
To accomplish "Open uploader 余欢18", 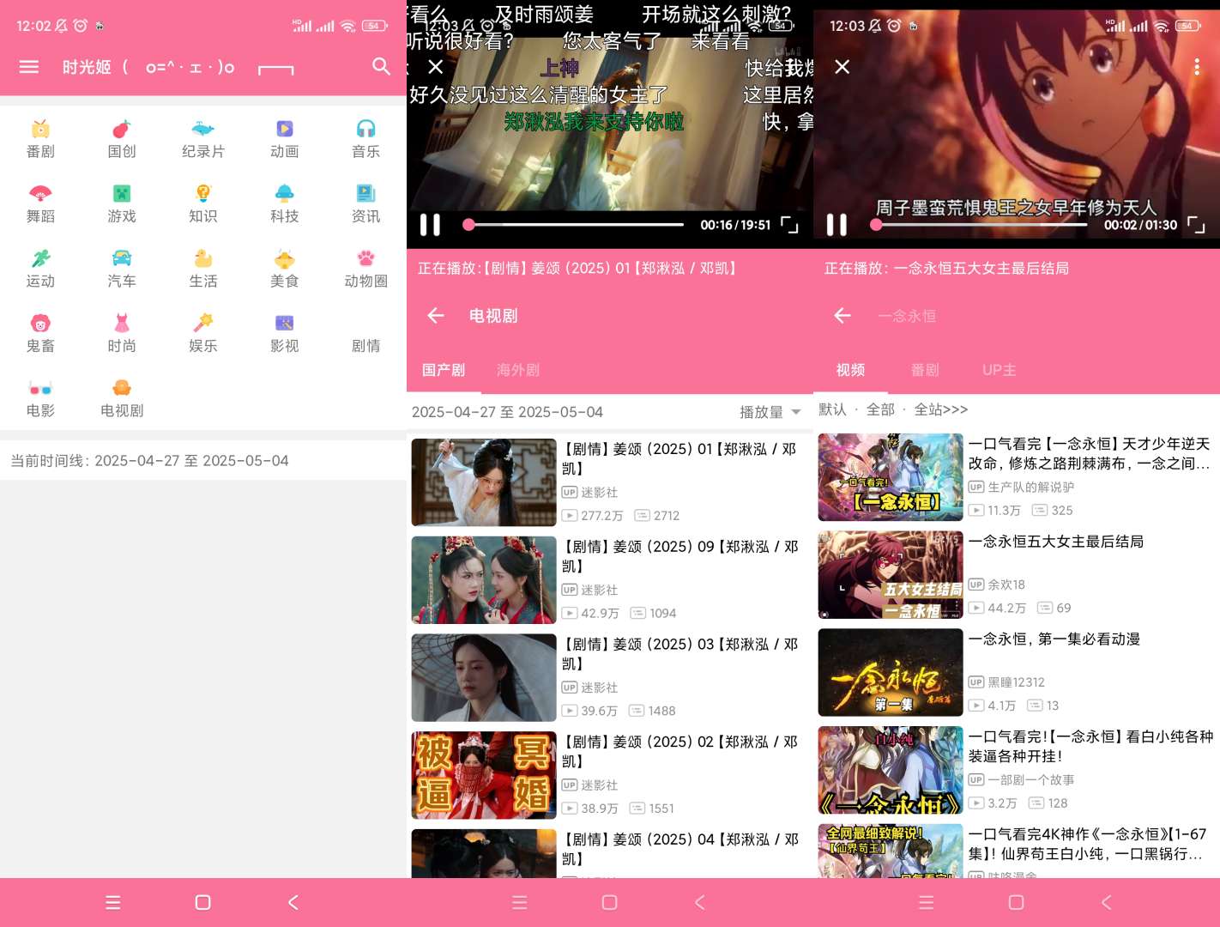I will point(997,585).
